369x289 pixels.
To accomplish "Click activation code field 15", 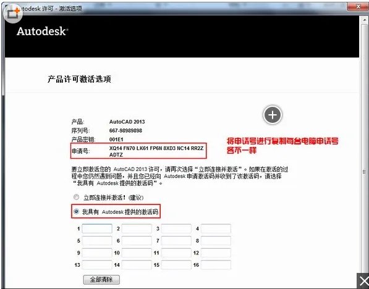I will coord(176,265).
